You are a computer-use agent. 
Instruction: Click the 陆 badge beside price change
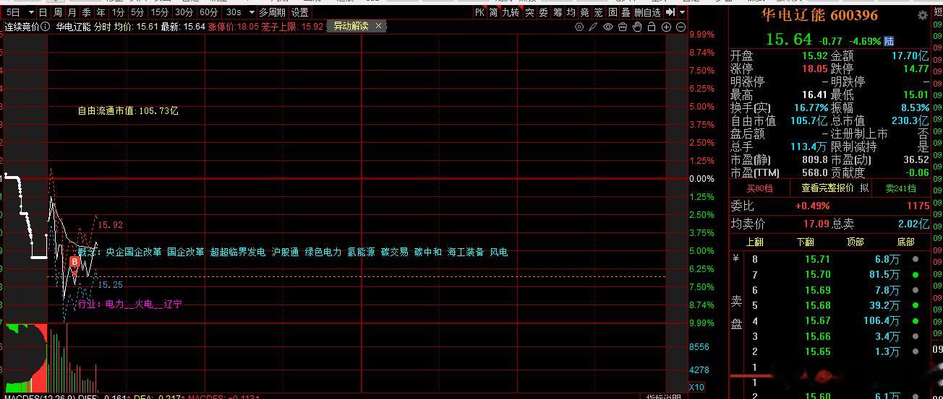pos(889,41)
